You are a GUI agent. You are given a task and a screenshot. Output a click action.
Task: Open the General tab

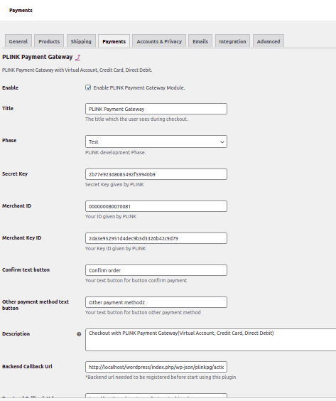click(18, 41)
